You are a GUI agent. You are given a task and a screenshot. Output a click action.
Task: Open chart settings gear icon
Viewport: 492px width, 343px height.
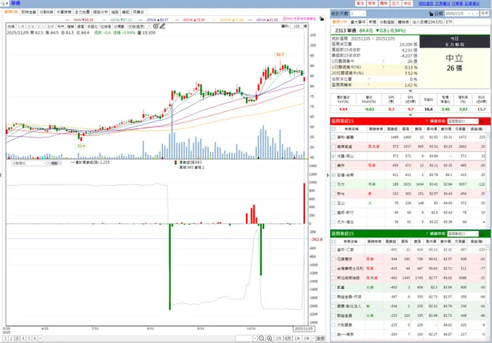click(x=156, y=27)
